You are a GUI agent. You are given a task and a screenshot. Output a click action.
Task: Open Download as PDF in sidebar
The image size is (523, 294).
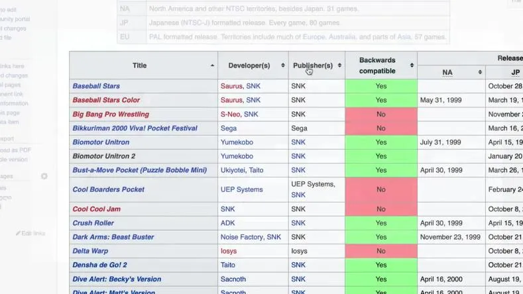pyautogui.click(x=15, y=150)
